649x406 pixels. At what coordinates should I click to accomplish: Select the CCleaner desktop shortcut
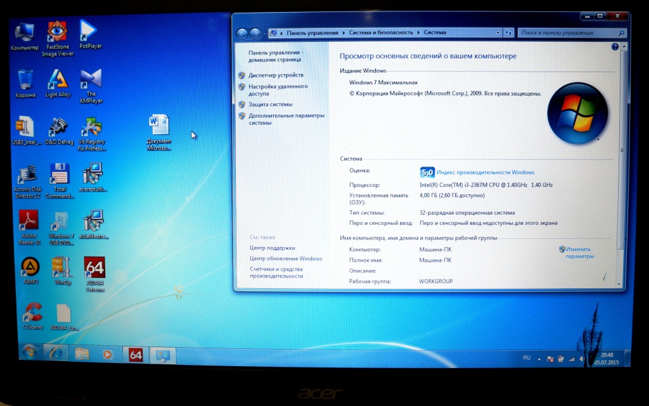pyautogui.click(x=33, y=316)
